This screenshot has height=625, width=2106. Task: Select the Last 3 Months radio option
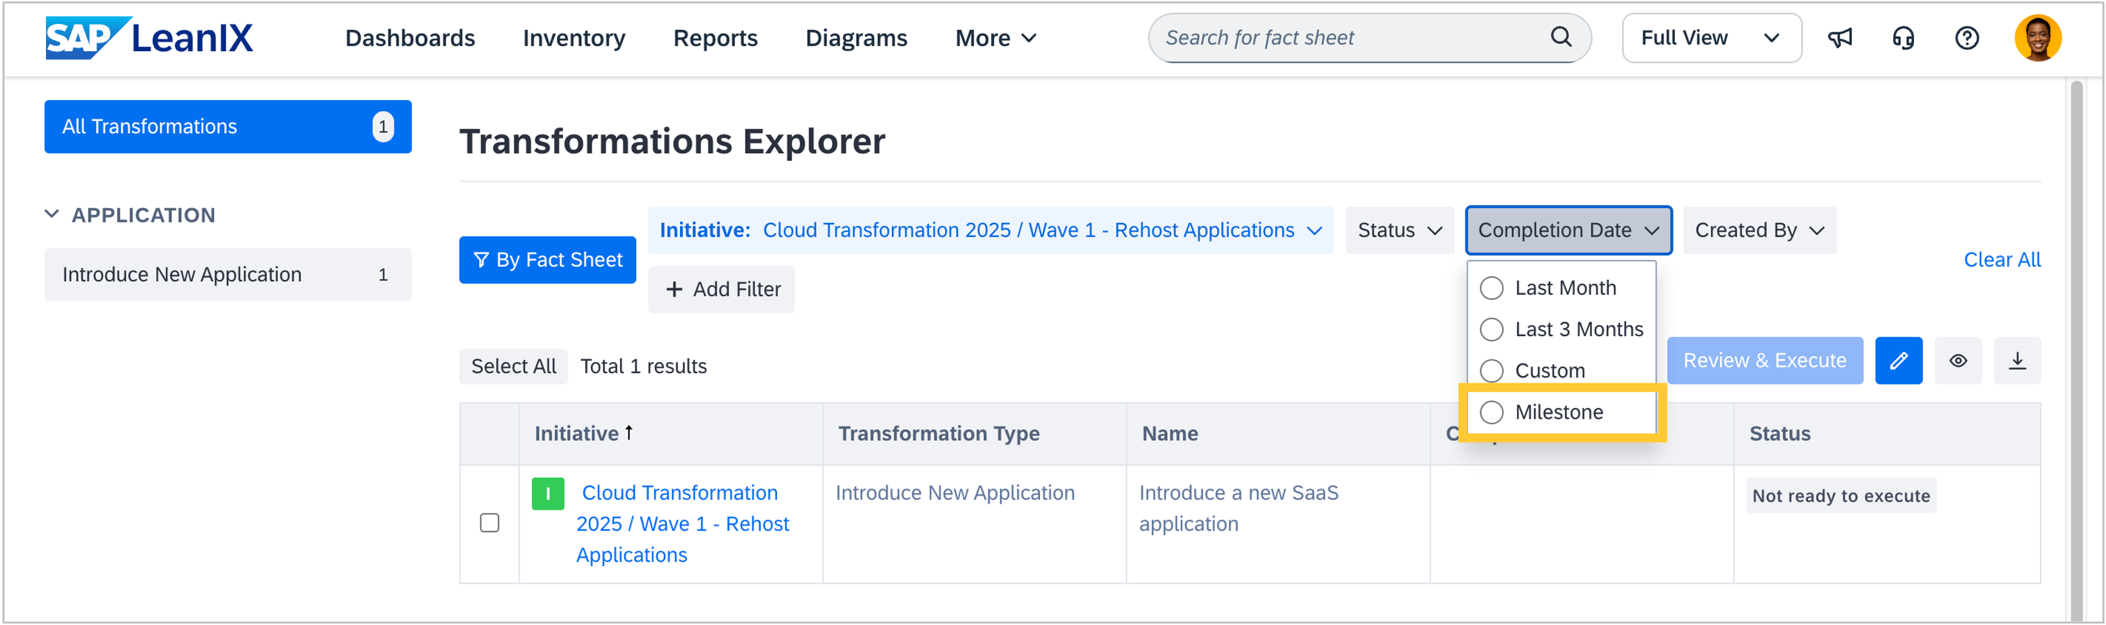click(x=1491, y=329)
